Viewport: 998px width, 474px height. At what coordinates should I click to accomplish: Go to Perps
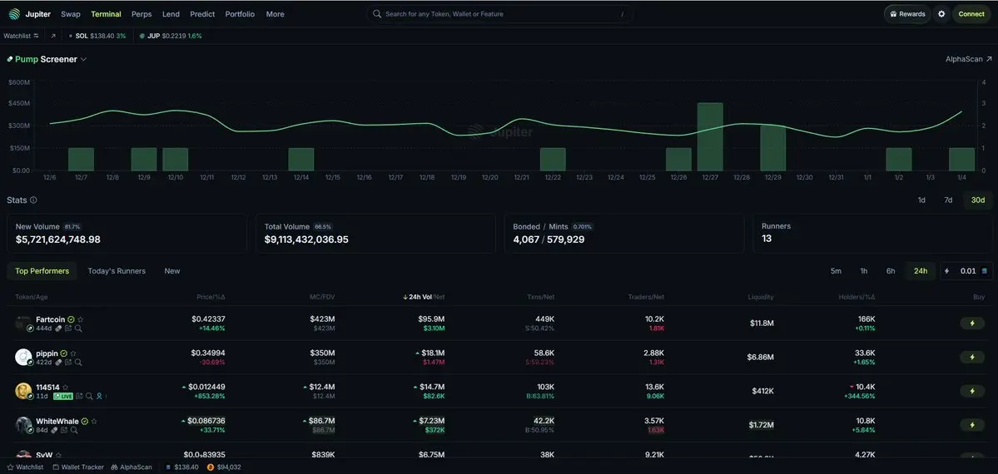coord(142,14)
